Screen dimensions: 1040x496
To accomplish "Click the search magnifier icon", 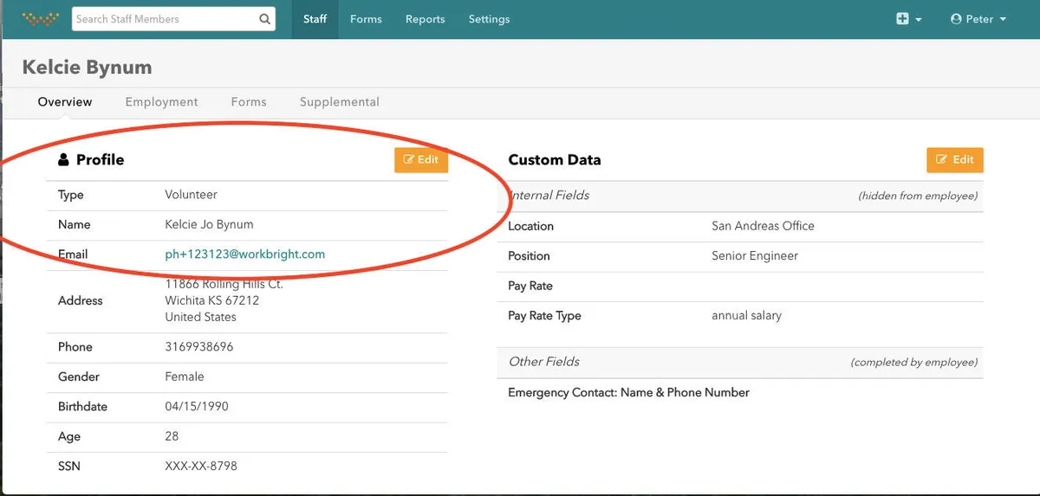I will 264,19.
